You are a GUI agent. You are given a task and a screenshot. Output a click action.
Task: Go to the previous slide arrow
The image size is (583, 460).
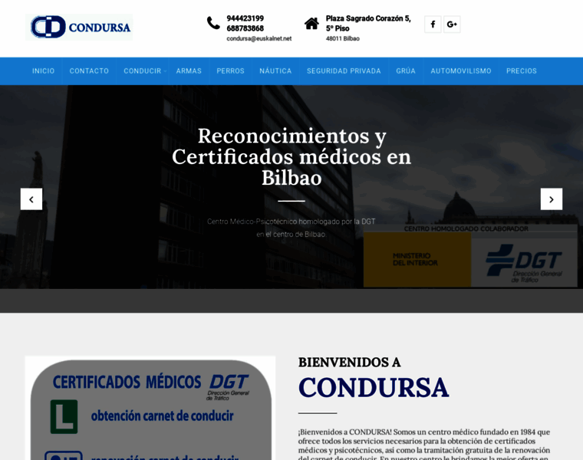[31, 199]
